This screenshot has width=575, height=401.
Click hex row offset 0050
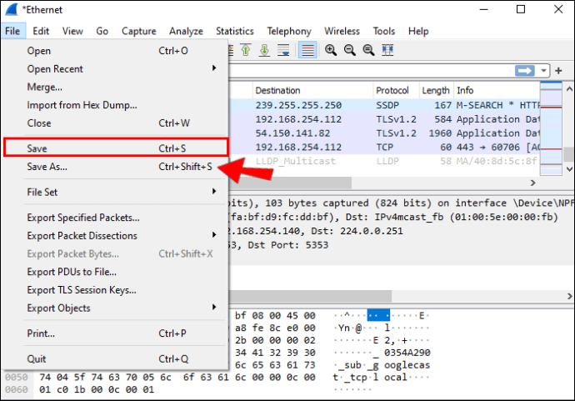click(17, 377)
